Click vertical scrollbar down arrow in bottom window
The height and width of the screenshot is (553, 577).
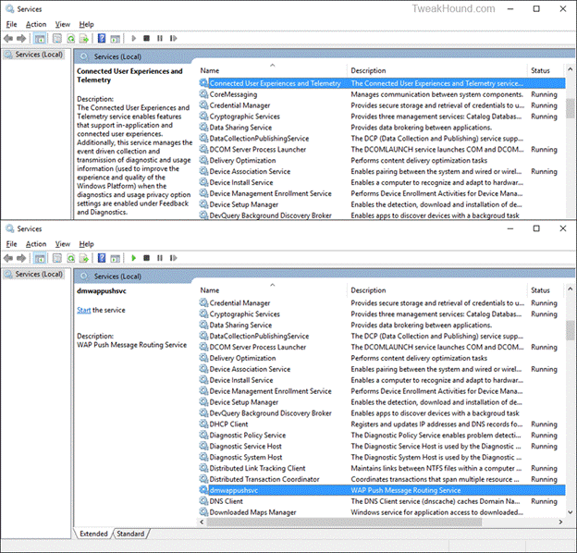(570, 512)
